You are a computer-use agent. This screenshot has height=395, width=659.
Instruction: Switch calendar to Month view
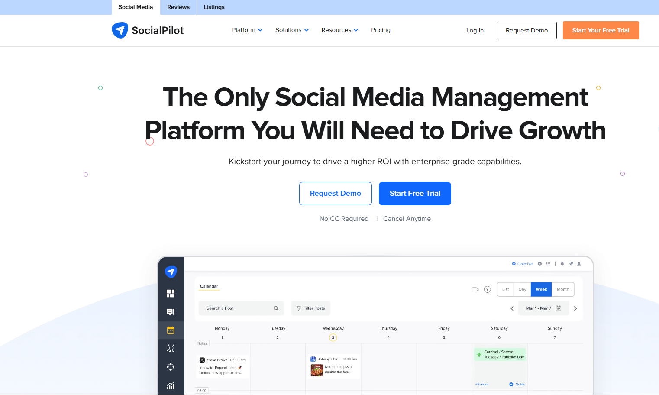coord(563,289)
